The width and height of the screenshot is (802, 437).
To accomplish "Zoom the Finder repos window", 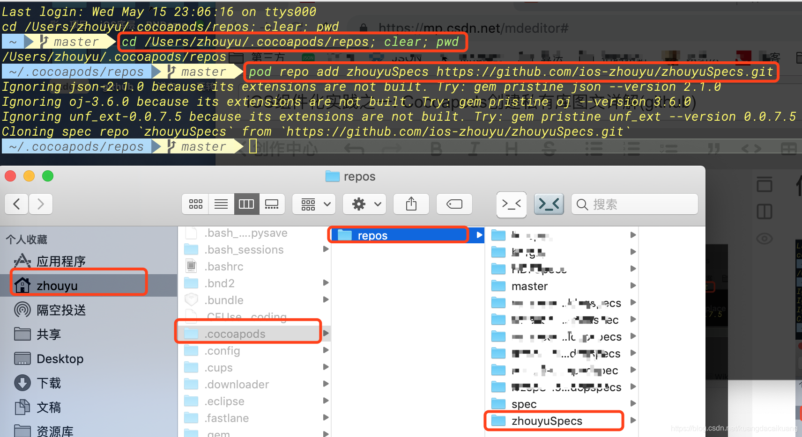I will (48, 176).
